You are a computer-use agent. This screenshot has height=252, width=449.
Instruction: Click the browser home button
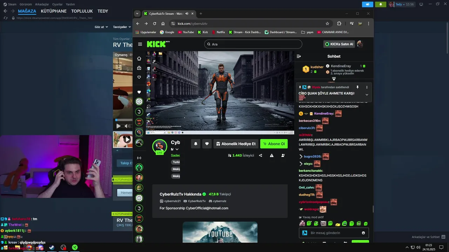163,23
